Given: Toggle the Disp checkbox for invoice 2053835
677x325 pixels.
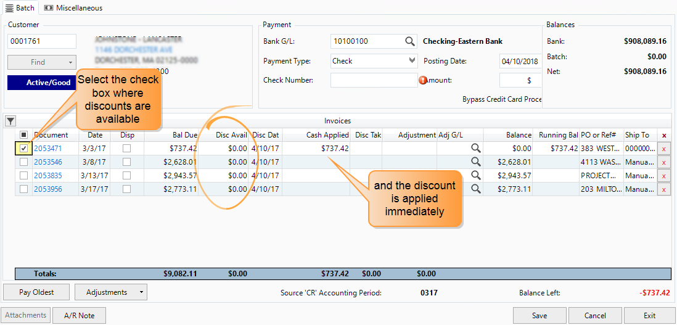Looking at the screenshot, I should click(126, 176).
